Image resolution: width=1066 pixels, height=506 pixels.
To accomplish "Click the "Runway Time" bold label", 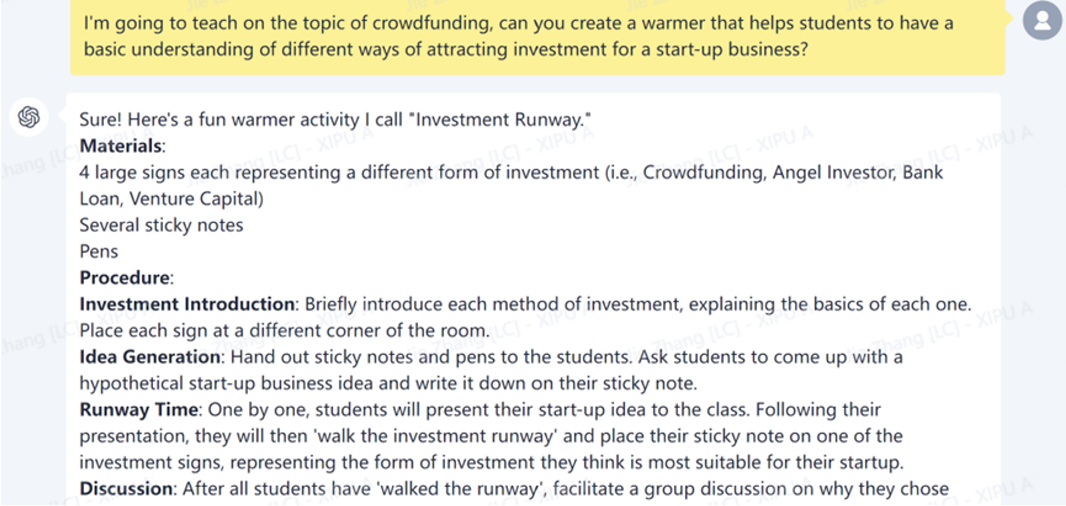I will [139, 410].
